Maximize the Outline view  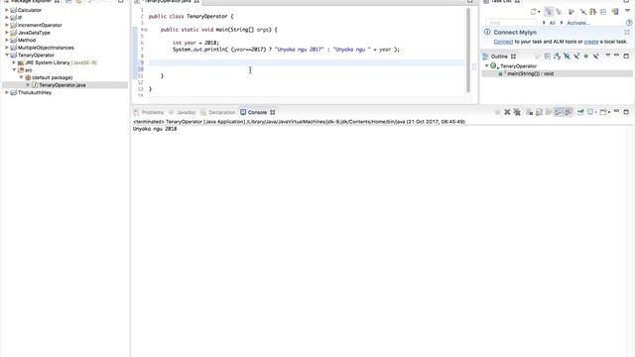(x=626, y=56)
